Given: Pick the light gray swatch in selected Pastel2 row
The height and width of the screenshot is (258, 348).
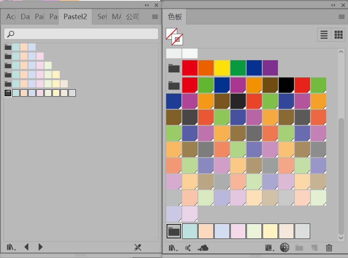Looking at the screenshot, I should (72, 93).
